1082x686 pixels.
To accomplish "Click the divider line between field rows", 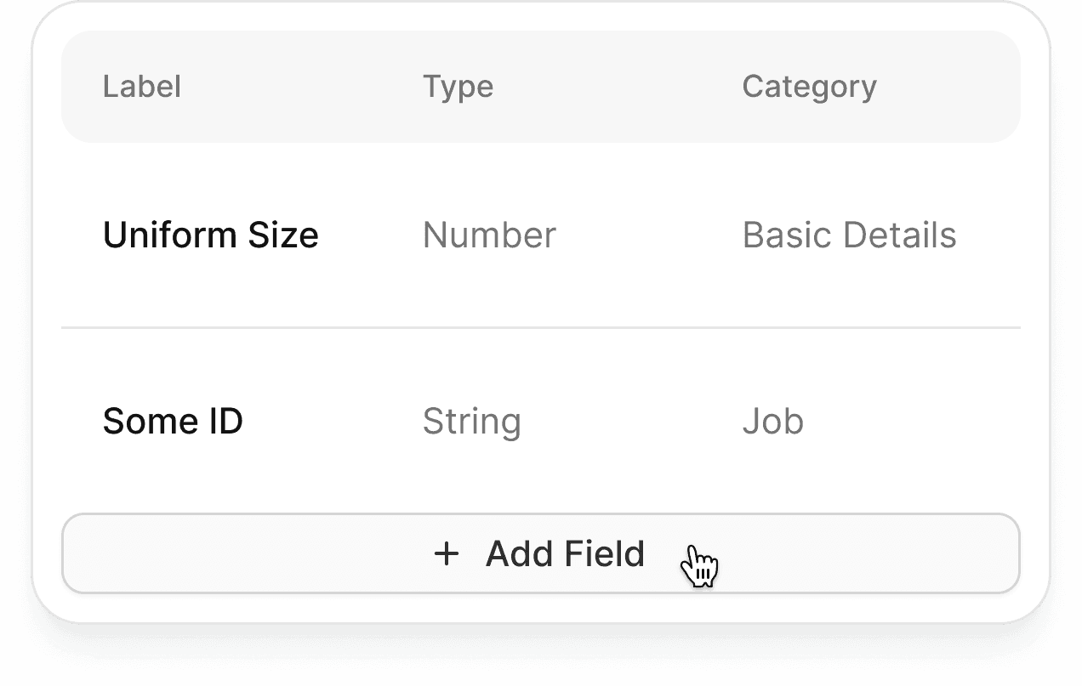I will 541,327.
